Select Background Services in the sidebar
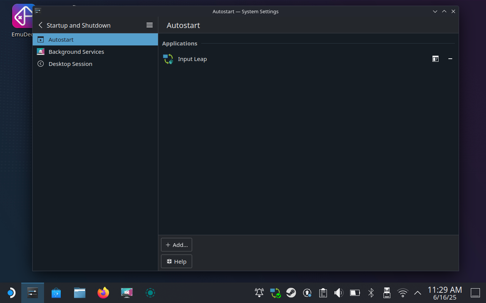This screenshot has height=303, width=486. [76, 52]
